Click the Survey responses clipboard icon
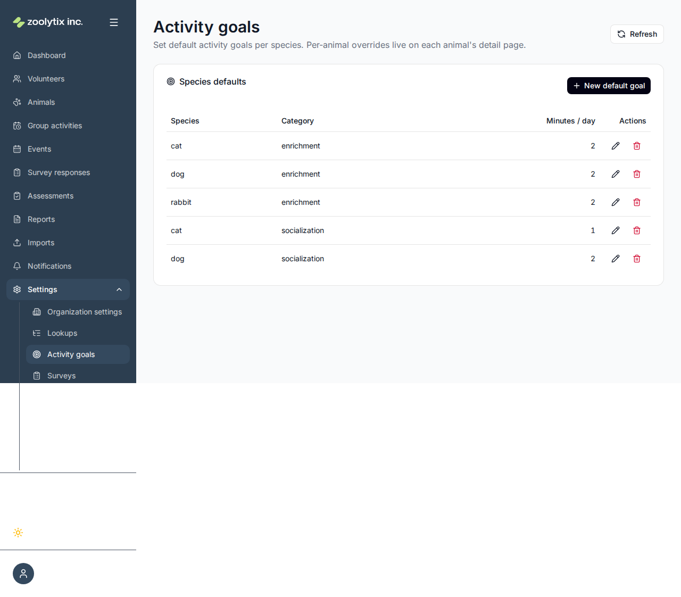Image resolution: width=681 pixels, height=597 pixels. click(x=17, y=172)
